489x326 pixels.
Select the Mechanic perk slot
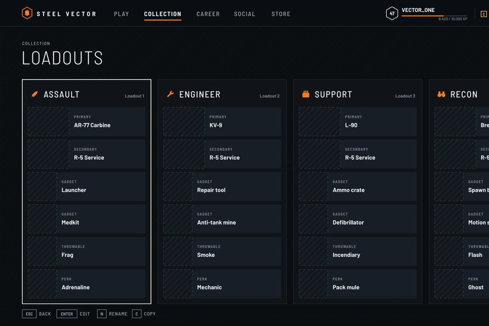tap(222, 284)
